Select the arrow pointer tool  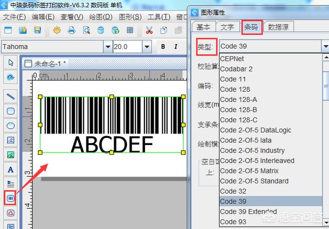pos(10,63)
